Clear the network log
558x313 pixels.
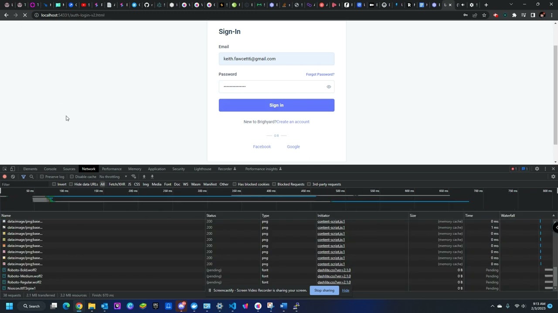click(13, 176)
